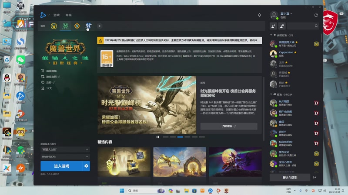The image size is (348, 195).
Task: Open the 游戏官网 external link
Action: [50, 77]
